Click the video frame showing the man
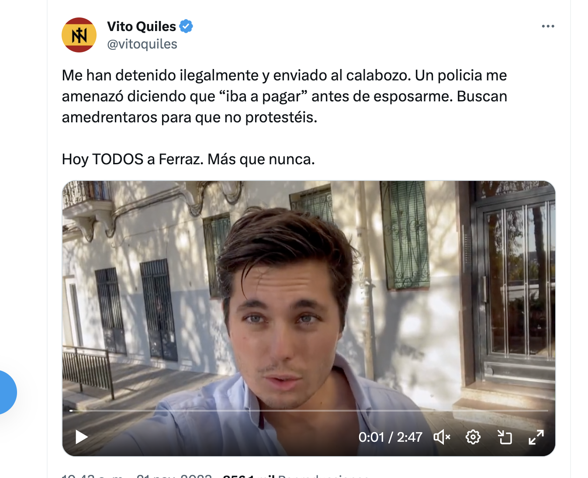This screenshot has width=588, height=478. pyautogui.click(x=309, y=319)
